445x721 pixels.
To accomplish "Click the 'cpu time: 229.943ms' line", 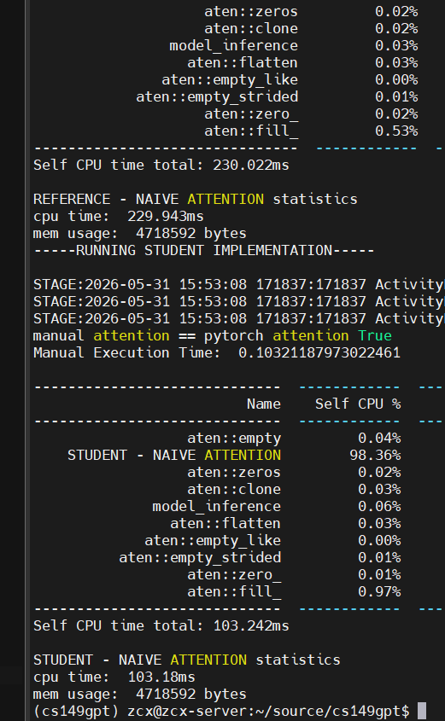I will [118, 216].
